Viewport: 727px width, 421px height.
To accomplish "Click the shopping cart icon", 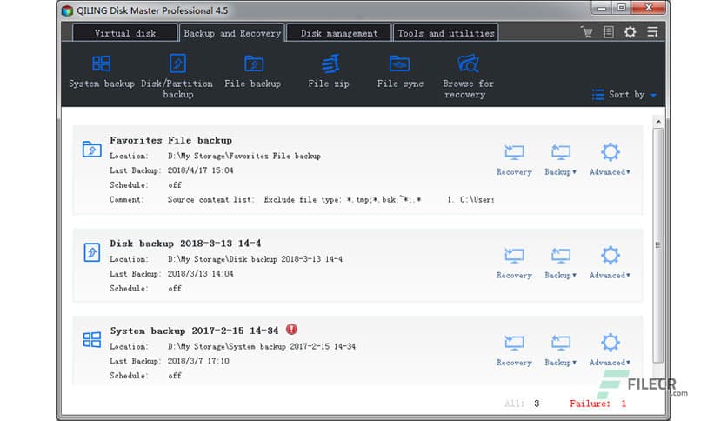I will (x=586, y=32).
